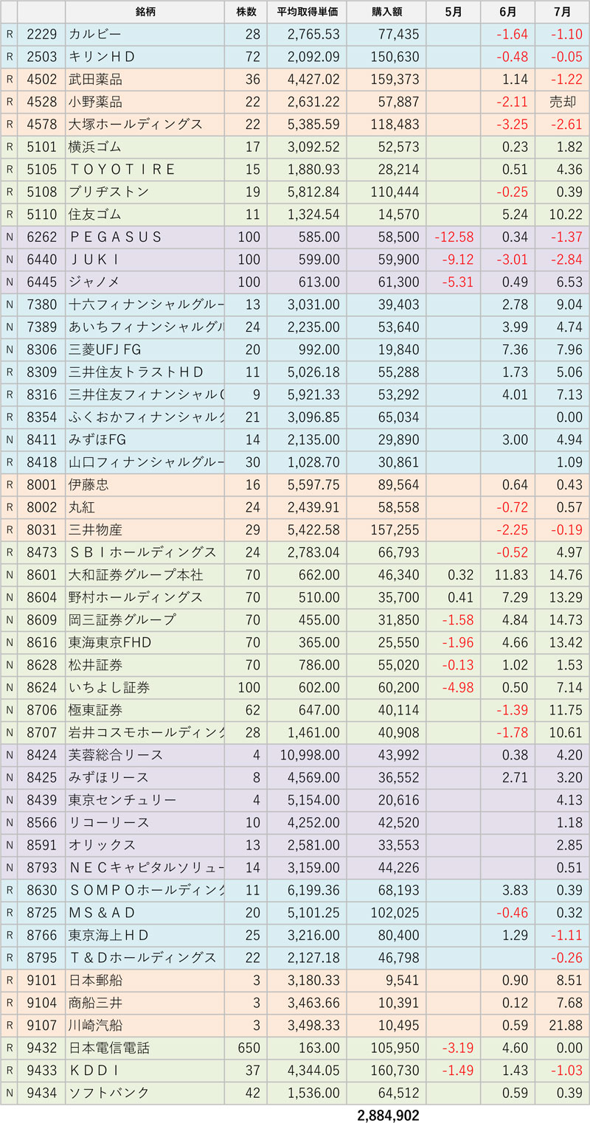590x1123 pixels.
Task: Select the 日本郵船 name cell
Action: click(145, 980)
